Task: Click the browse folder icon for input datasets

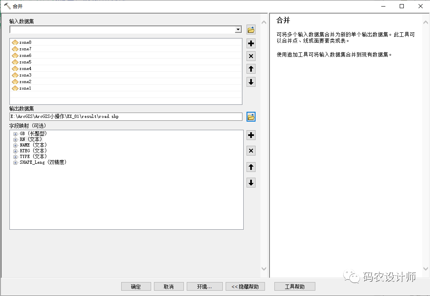Action: click(x=251, y=30)
